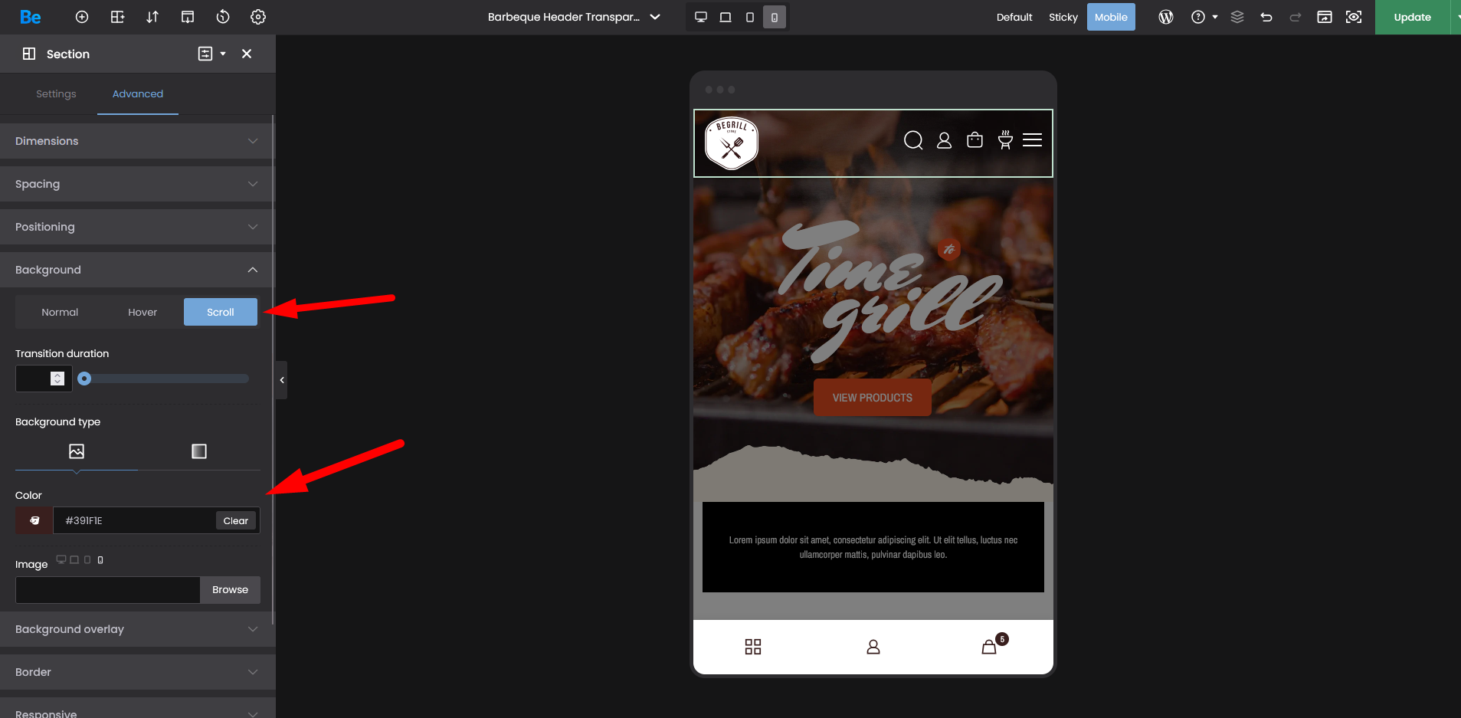Select the Scroll background state
Viewport: 1461px width, 718px height.
pyautogui.click(x=221, y=312)
